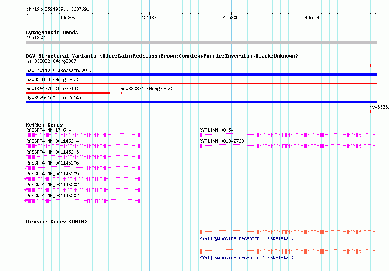Open RASGRP4|NM_001146206 transcript label

52,163
